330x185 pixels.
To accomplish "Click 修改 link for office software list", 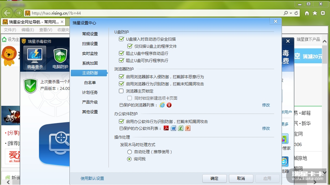I will pyautogui.click(x=266, y=128).
